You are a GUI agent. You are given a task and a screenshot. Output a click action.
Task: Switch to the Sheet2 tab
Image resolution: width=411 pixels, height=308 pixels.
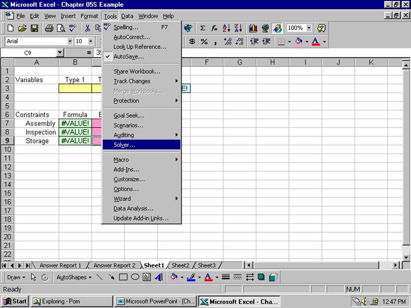point(180,265)
